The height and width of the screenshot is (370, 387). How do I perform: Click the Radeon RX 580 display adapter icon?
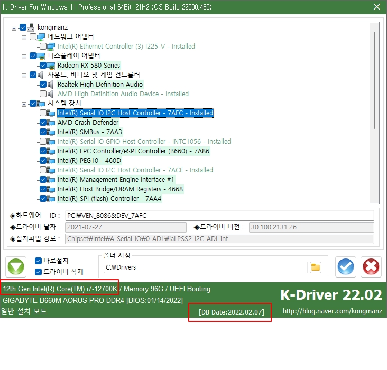pos(51,66)
